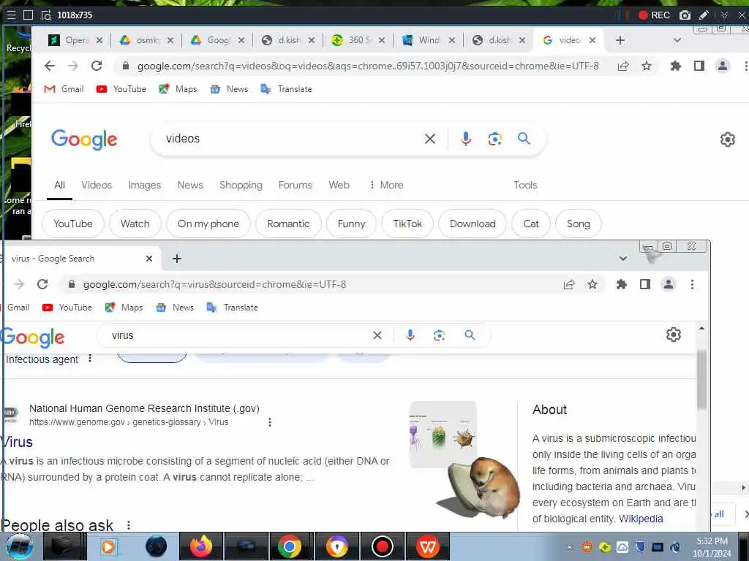Click voice search microphone in videos window
Viewport: 749px width, 561px height.
(x=465, y=139)
